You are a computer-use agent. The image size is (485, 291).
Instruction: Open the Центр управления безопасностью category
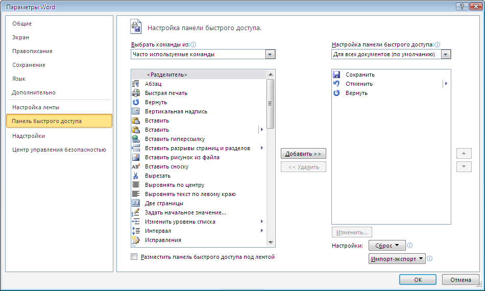click(59, 150)
